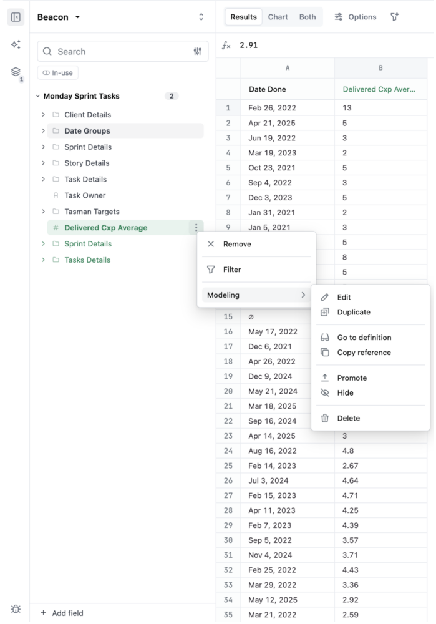Expand the Client Details group
The width and height of the screenshot is (436, 624).
pos(42,114)
